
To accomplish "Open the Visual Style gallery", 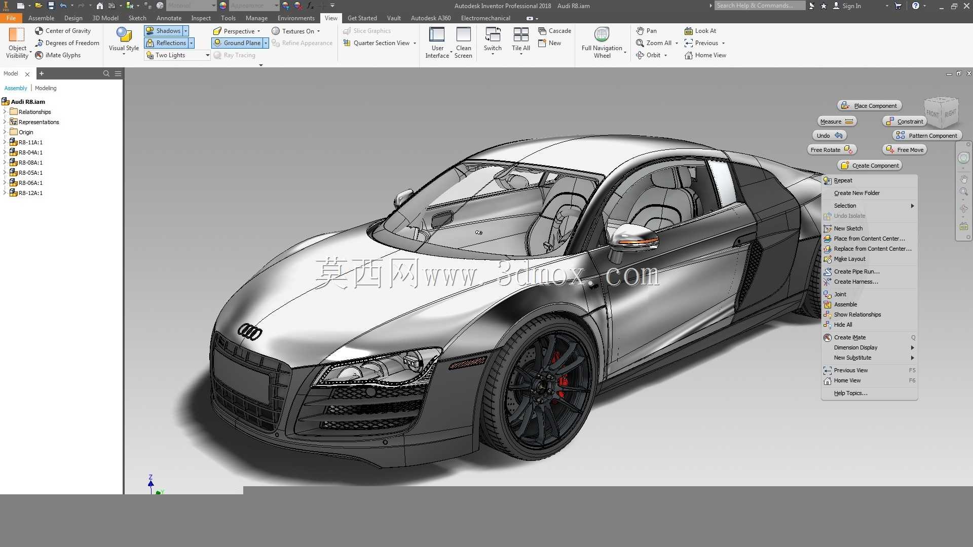I will (x=124, y=41).
